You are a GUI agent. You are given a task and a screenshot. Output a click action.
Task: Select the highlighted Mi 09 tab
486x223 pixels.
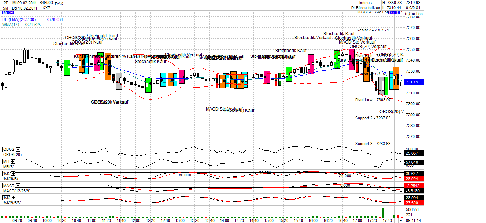(8, 12)
